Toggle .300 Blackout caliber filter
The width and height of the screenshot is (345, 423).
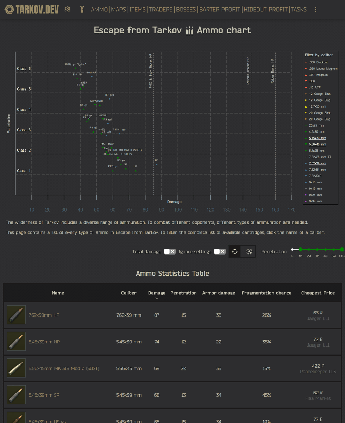(x=318, y=62)
